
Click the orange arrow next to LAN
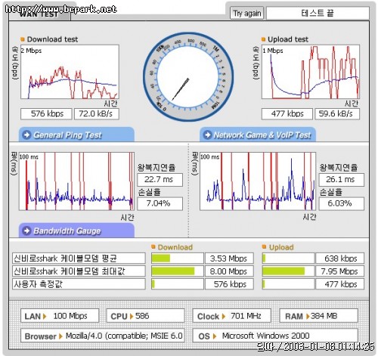(x=45, y=316)
